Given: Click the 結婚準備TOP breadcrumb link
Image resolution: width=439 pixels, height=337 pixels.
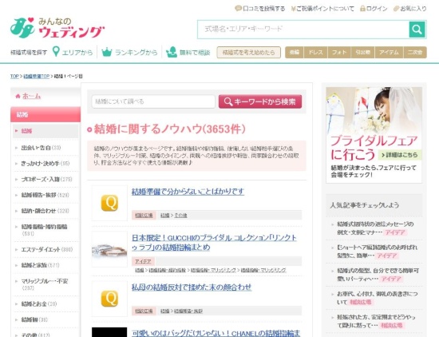Looking at the screenshot, I should (37, 76).
